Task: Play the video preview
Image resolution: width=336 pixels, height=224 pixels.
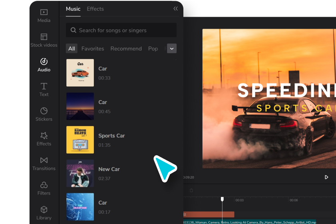Action: tap(326, 177)
